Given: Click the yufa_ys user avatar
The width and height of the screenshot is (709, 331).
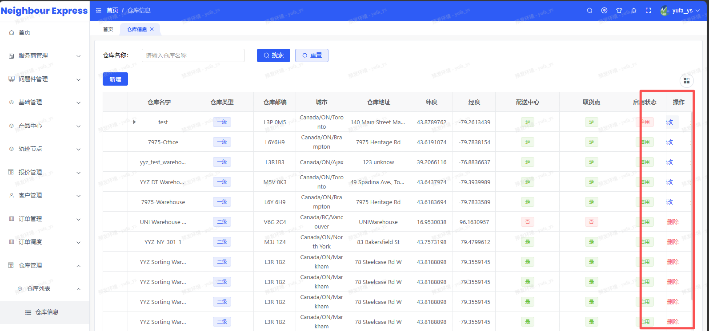Looking at the screenshot, I should tap(665, 11).
